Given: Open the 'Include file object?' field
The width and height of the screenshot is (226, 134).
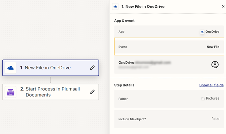Looking at the screenshot, I should pyautogui.click(x=169, y=119).
